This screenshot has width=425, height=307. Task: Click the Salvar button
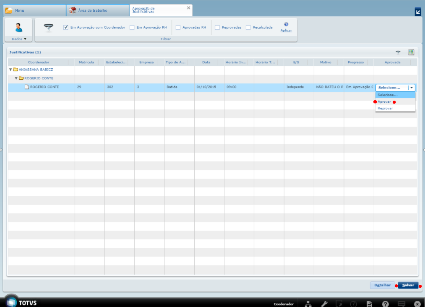[x=408, y=285]
